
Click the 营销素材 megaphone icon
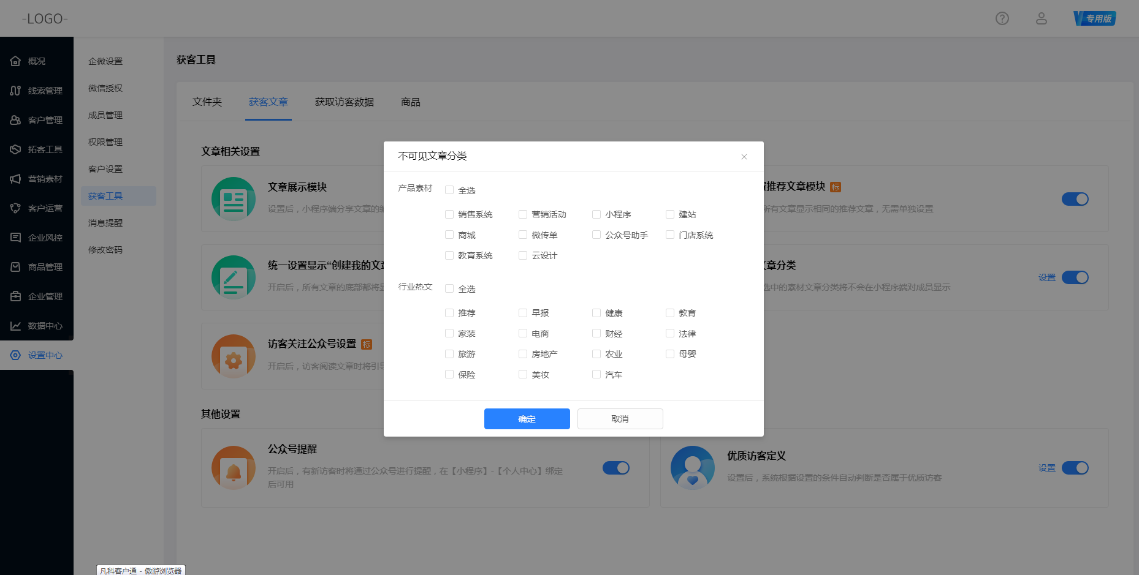(16, 179)
